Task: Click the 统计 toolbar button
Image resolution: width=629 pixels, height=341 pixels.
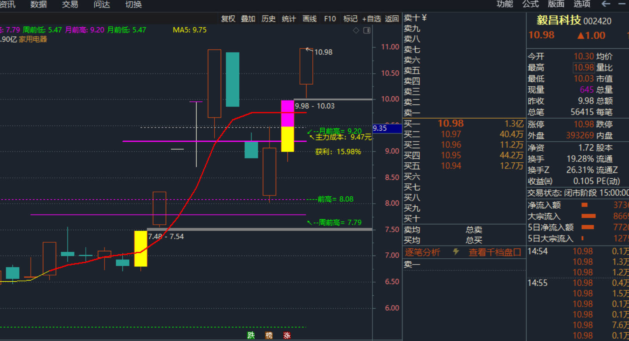Action: tap(289, 19)
